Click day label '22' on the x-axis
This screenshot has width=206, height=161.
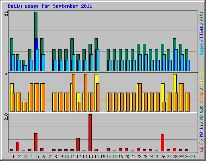(x=139, y=157)
